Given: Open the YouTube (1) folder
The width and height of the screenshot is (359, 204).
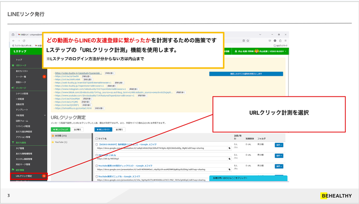Looking at the screenshot, I should (x=59, y=142).
